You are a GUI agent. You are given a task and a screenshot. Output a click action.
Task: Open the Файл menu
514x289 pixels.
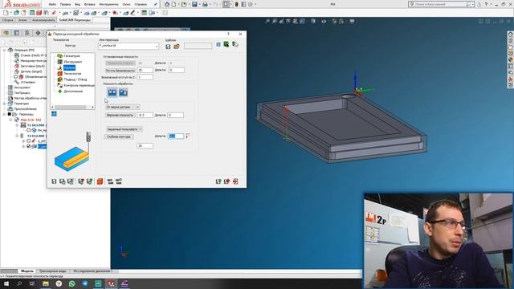[x=52, y=4]
